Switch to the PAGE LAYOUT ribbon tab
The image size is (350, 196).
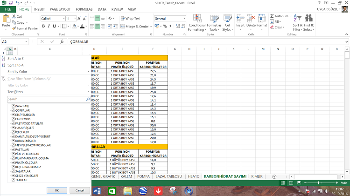60,9
